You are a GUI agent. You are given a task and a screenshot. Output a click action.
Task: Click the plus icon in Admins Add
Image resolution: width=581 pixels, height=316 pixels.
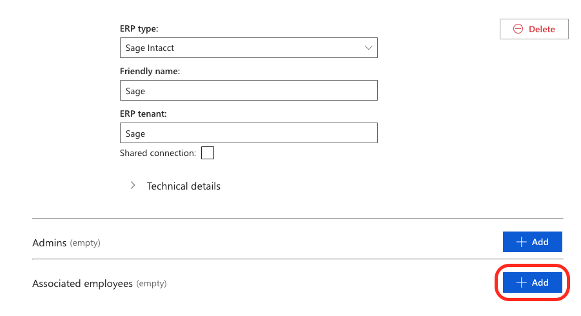tap(522, 242)
